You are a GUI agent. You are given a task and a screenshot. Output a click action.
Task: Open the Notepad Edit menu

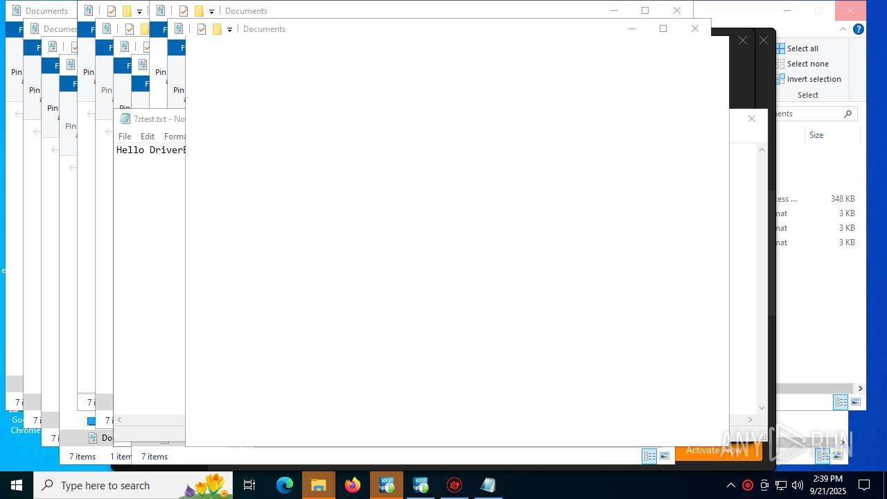(148, 137)
